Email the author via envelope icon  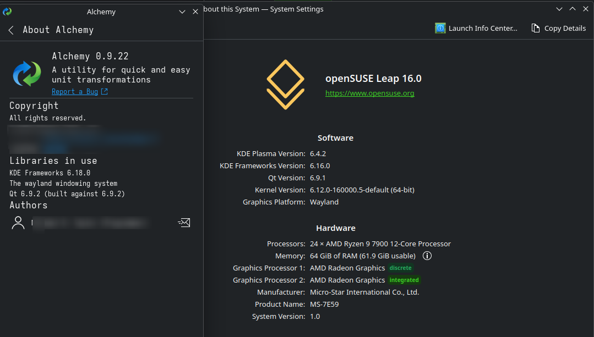[184, 223]
